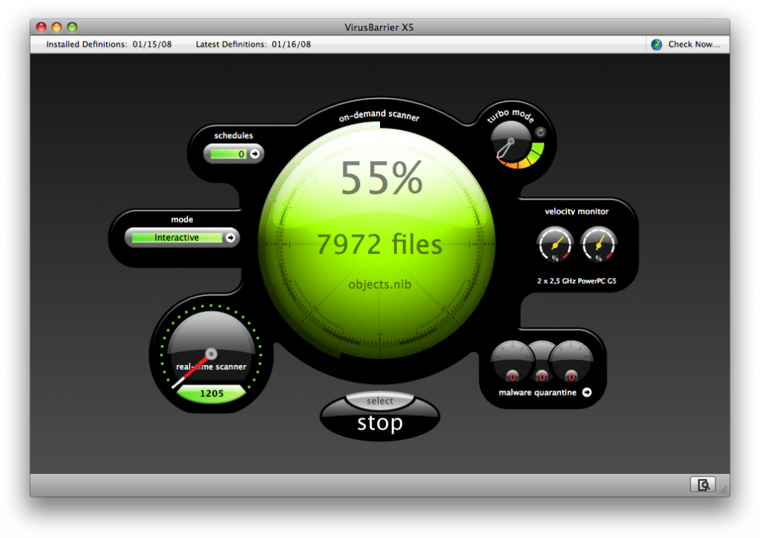Toggle the Interactive mode switch

click(178, 237)
